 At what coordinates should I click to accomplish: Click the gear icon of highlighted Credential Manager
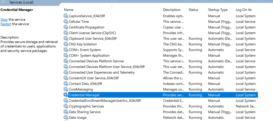(x=66, y=95)
